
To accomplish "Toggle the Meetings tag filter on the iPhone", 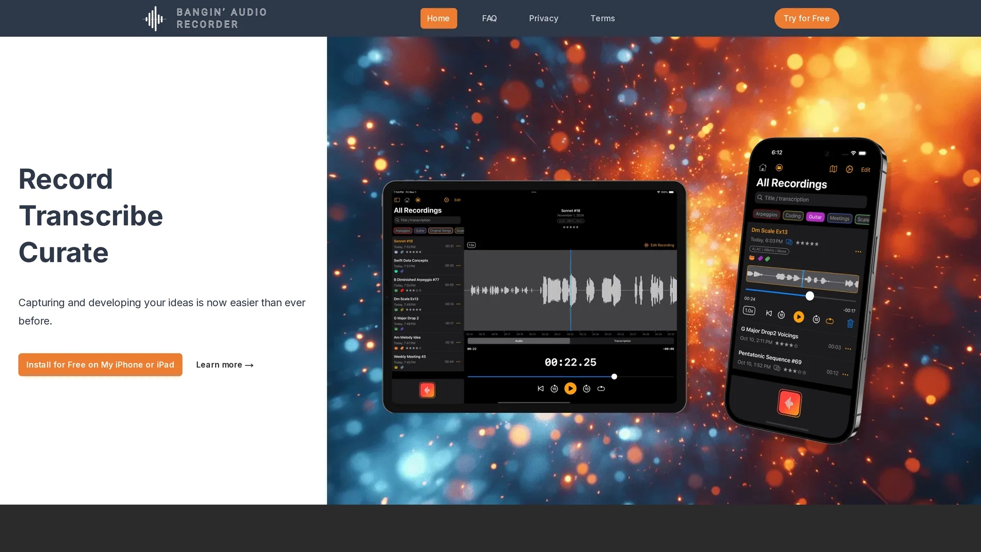I will point(839,218).
